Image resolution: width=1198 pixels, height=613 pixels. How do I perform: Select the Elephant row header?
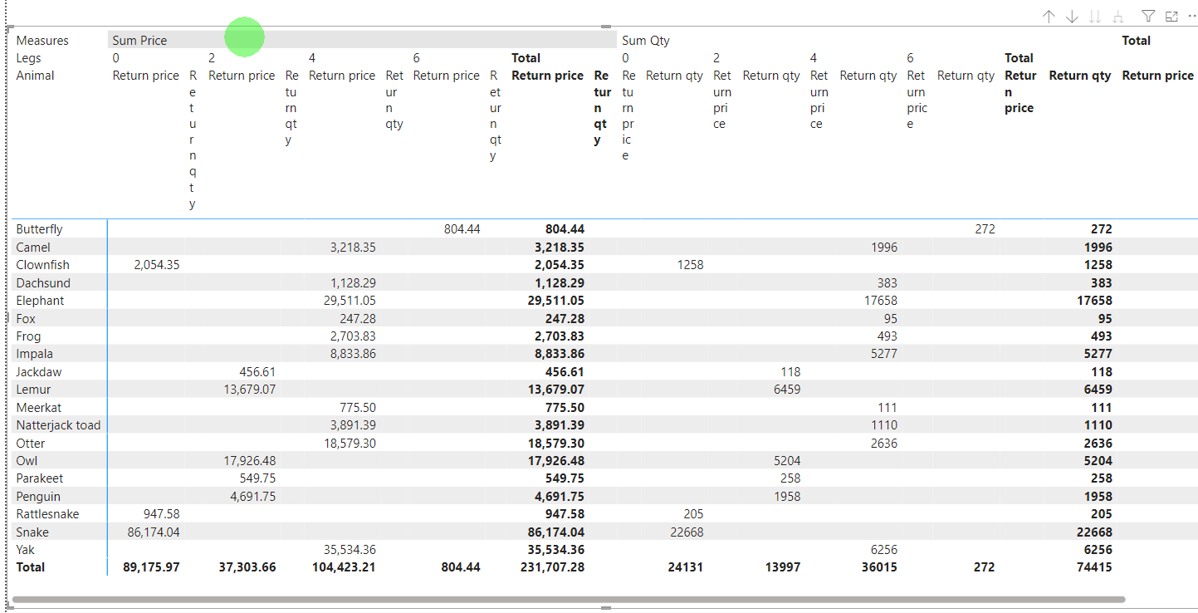(x=40, y=301)
